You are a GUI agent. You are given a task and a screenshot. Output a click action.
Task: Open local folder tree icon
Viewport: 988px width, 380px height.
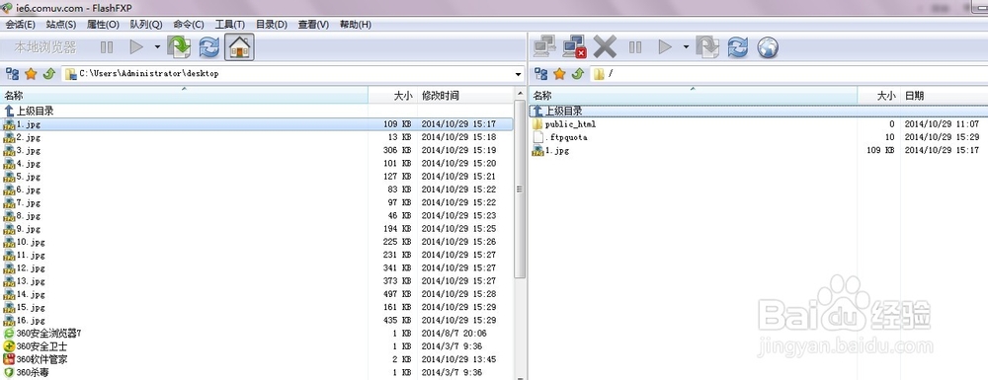[x=12, y=74]
